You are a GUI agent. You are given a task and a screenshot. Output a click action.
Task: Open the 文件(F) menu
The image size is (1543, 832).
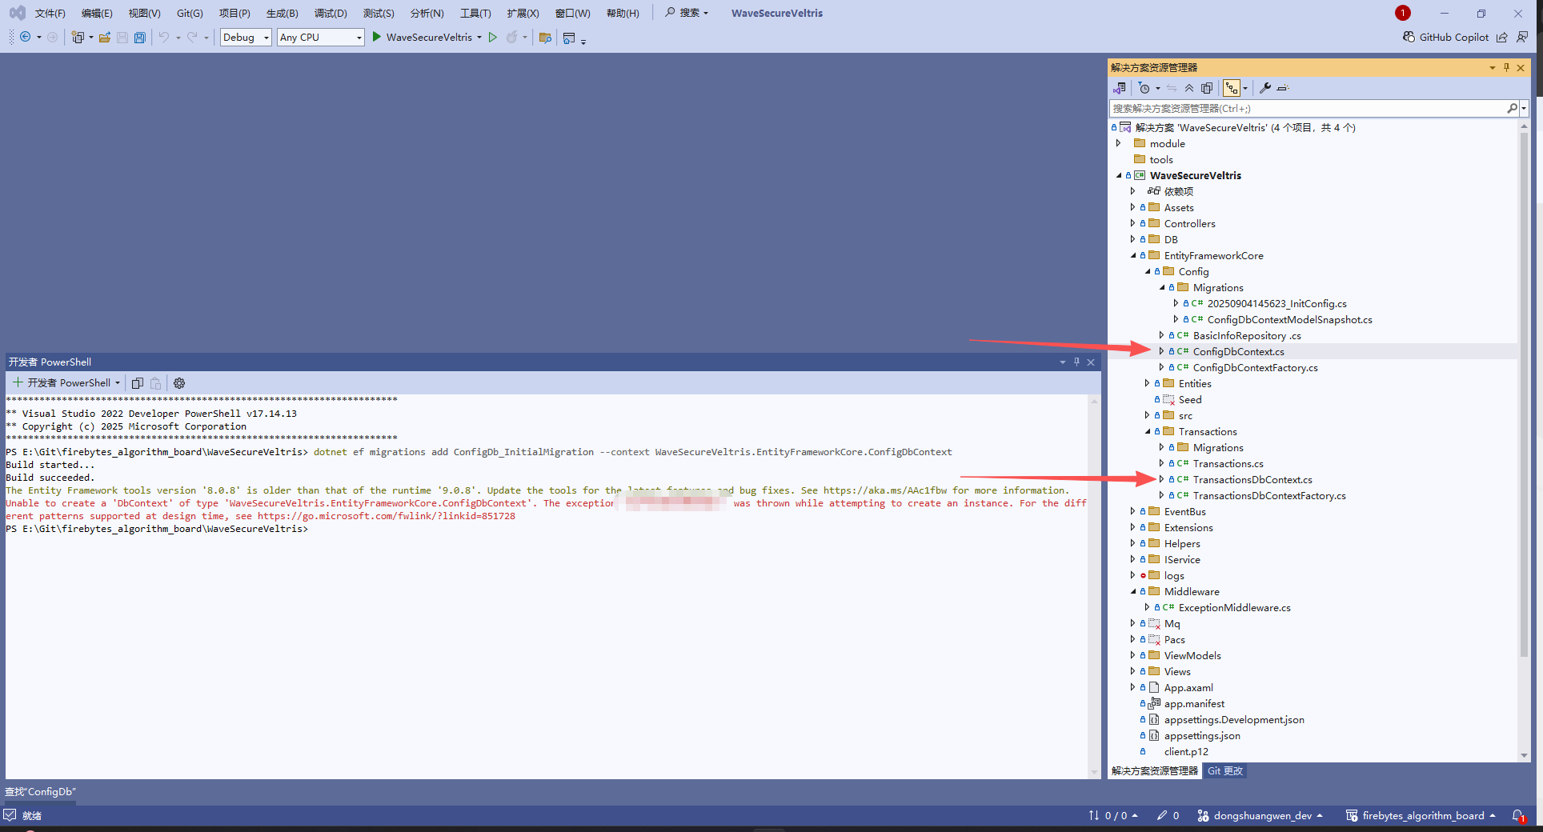(50, 13)
